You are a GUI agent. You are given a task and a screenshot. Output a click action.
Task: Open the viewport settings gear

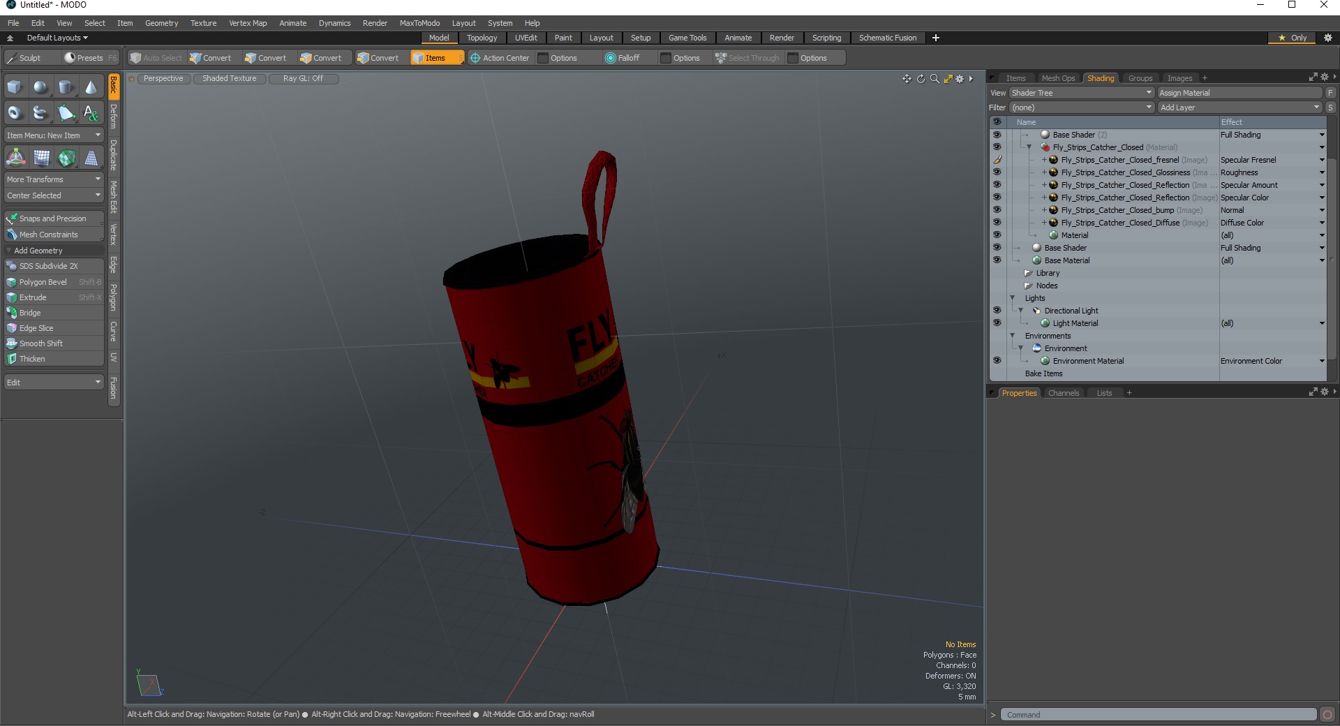pyautogui.click(x=960, y=79)
